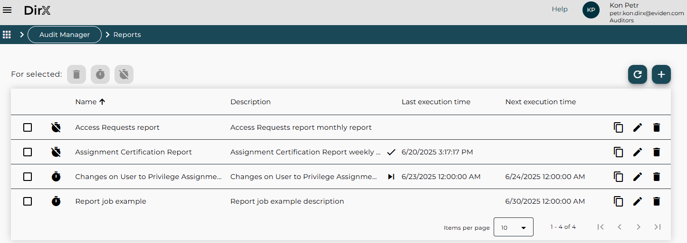Expand the breadcrumb chevron before Audit Manager
The width and height of the screenshot is (687, 243).
tap(22, 35)
